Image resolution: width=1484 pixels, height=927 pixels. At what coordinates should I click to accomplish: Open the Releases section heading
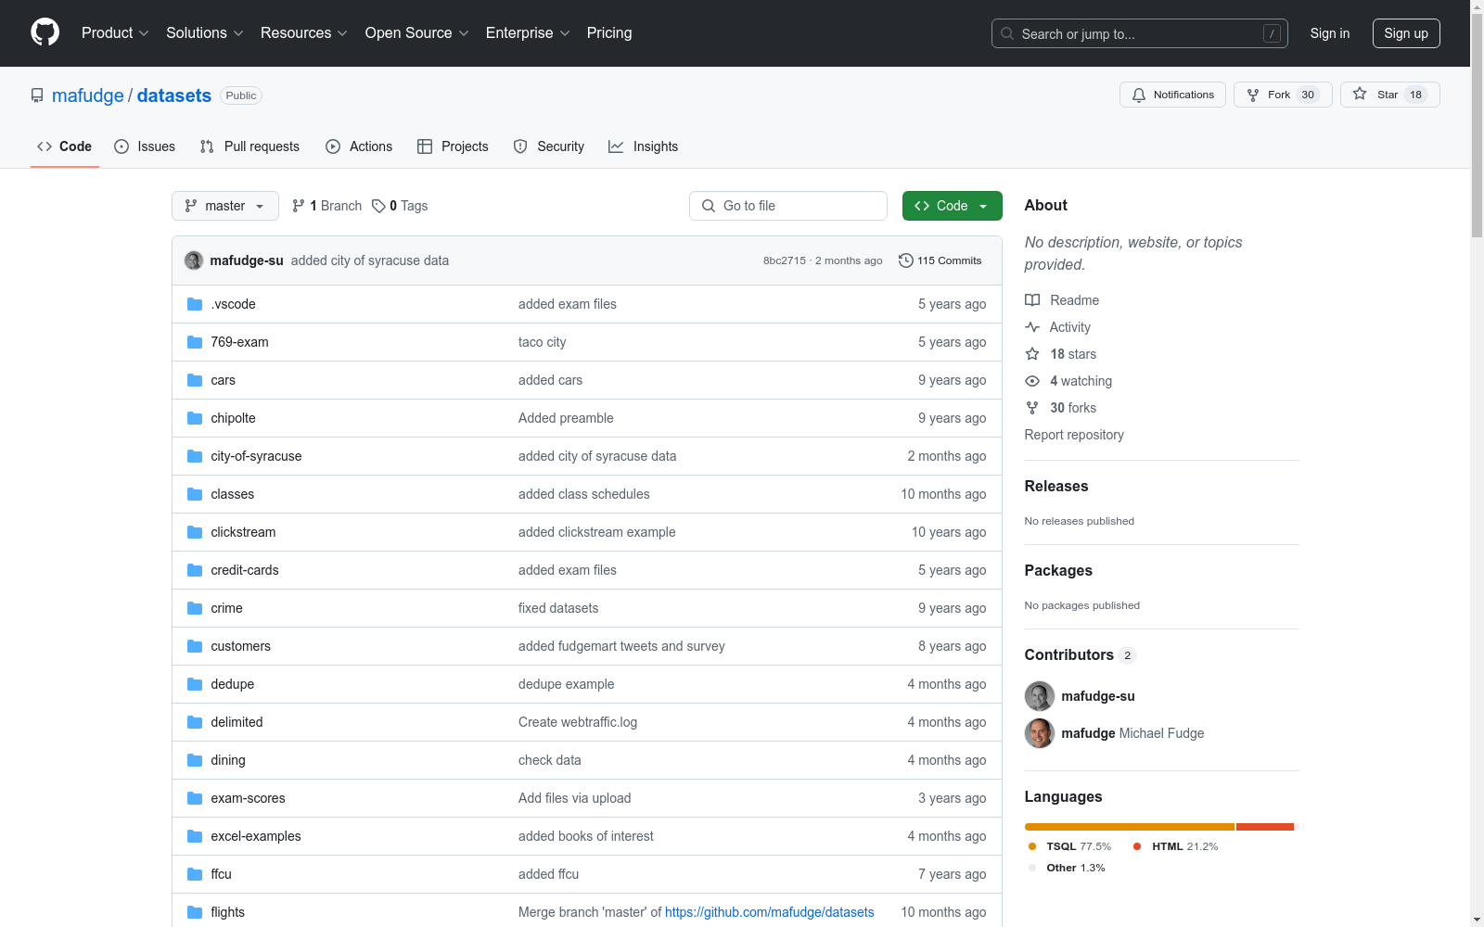(1056, 486)
